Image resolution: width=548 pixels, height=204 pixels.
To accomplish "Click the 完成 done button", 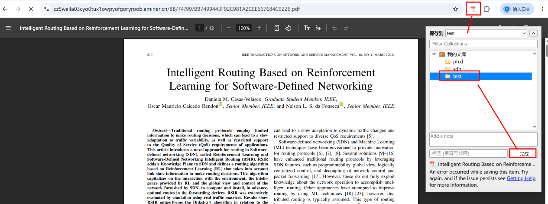I will click(x=524, y=153).
